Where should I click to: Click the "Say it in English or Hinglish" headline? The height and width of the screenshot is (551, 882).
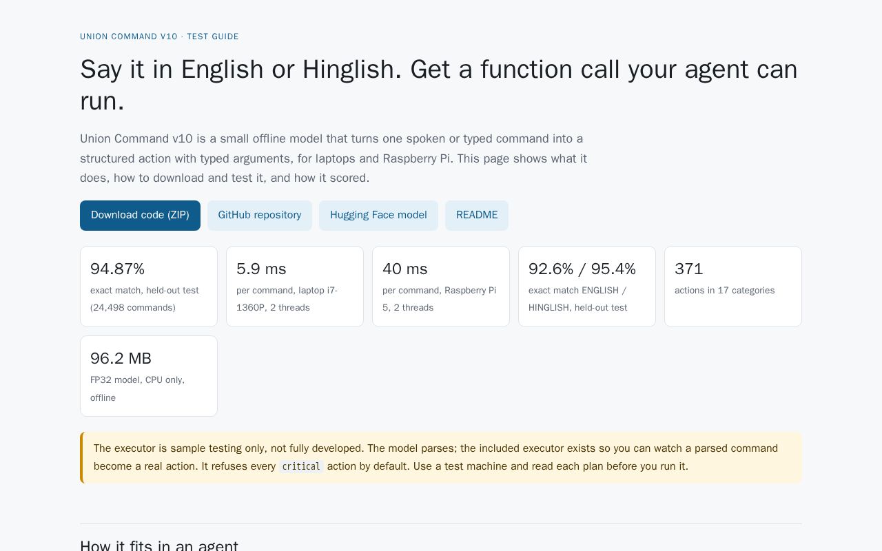(x=439, y=85)
